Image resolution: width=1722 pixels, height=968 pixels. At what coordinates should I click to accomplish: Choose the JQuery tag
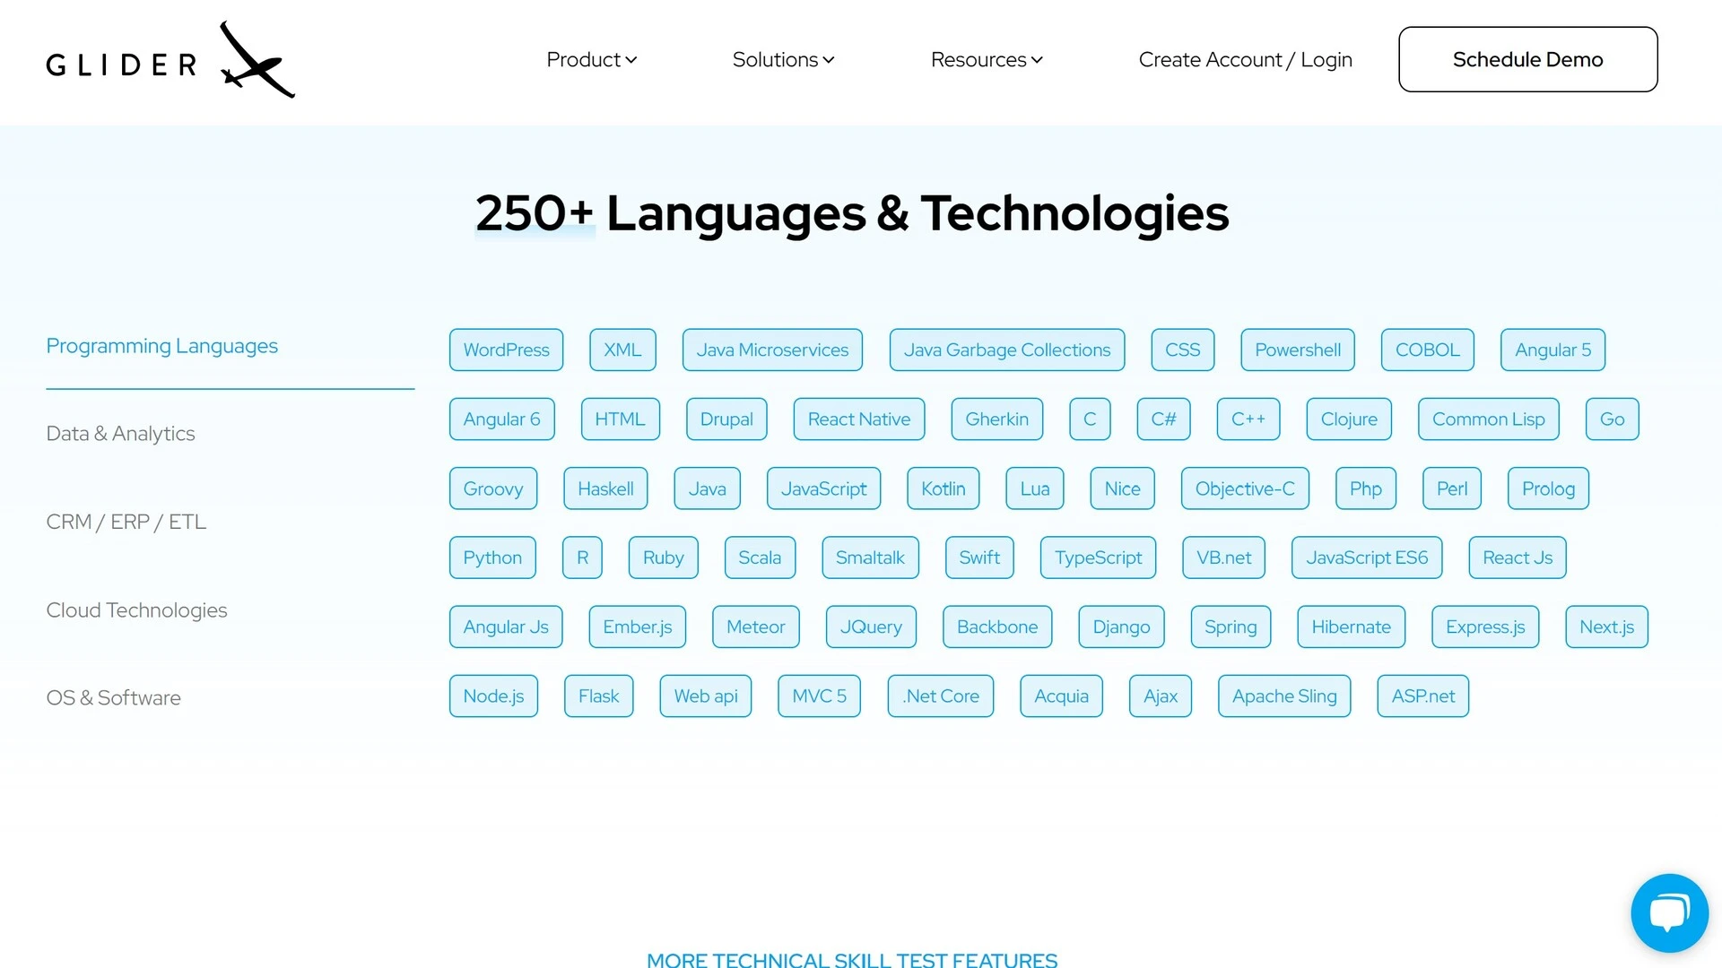coord(871,627)
